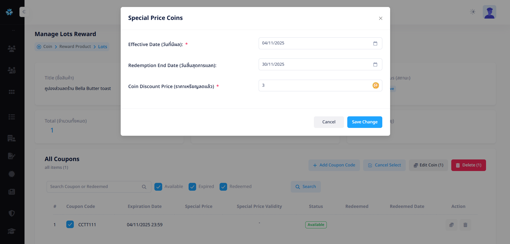Open the Redemption End Date calendar picker
This screenshot has width=510, height=244.
pos(375,64)
